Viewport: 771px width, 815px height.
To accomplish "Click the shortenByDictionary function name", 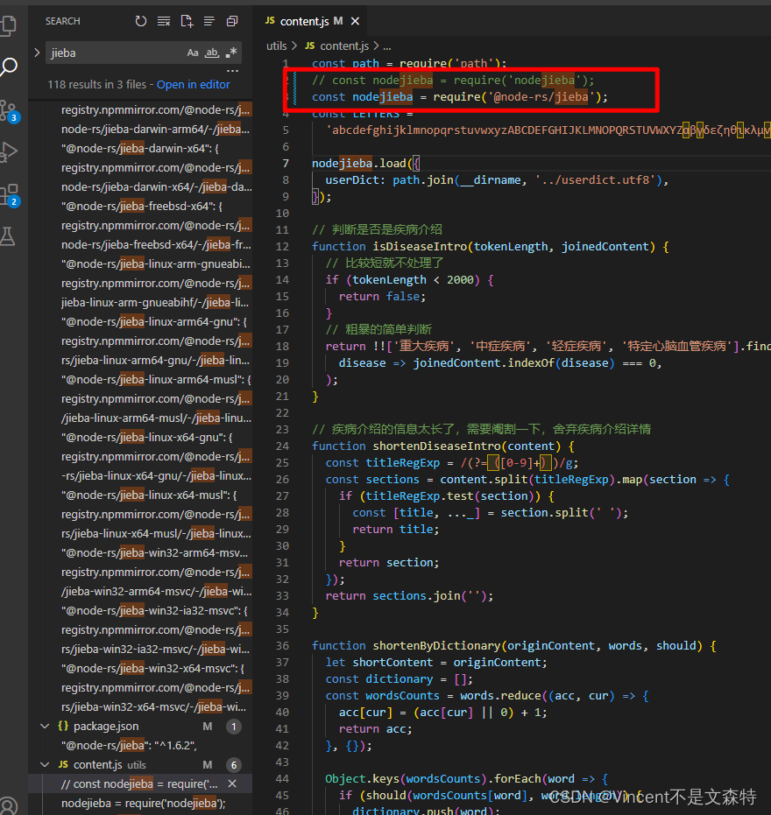I will pos(436,645).
